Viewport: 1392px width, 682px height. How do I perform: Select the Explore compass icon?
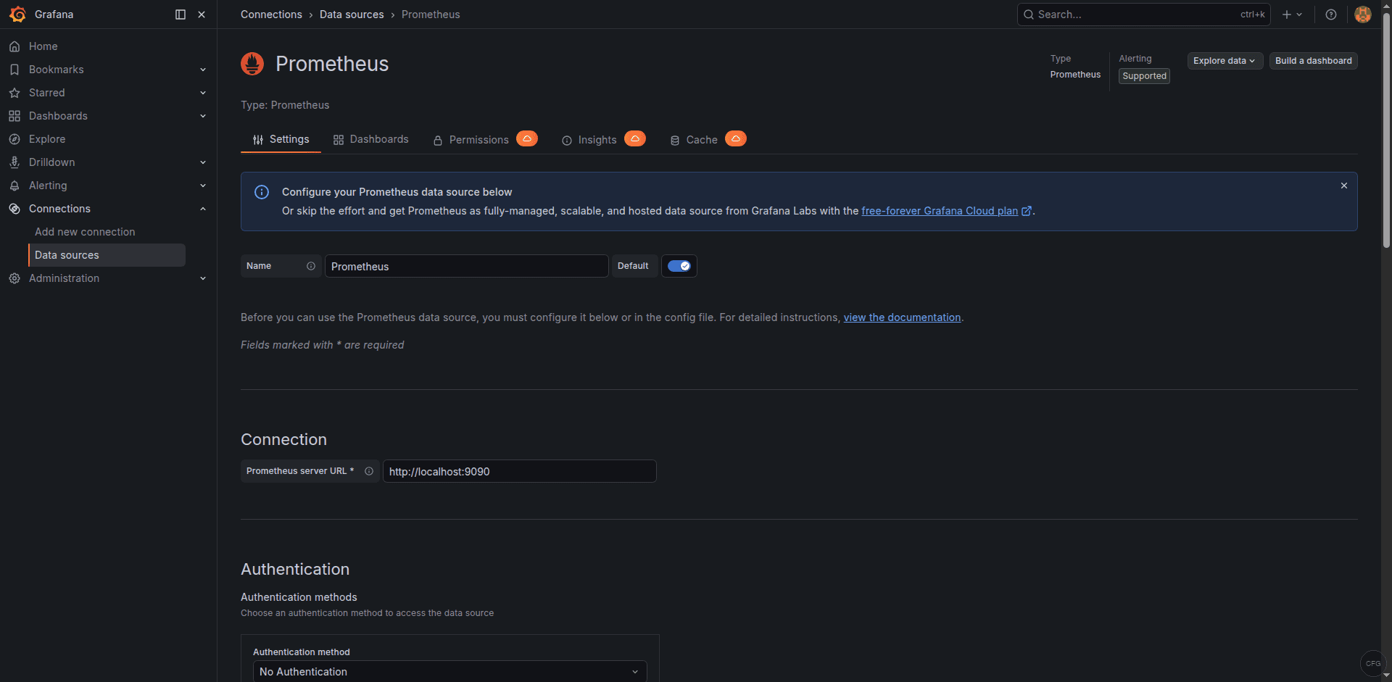click(x=14, y=138)
